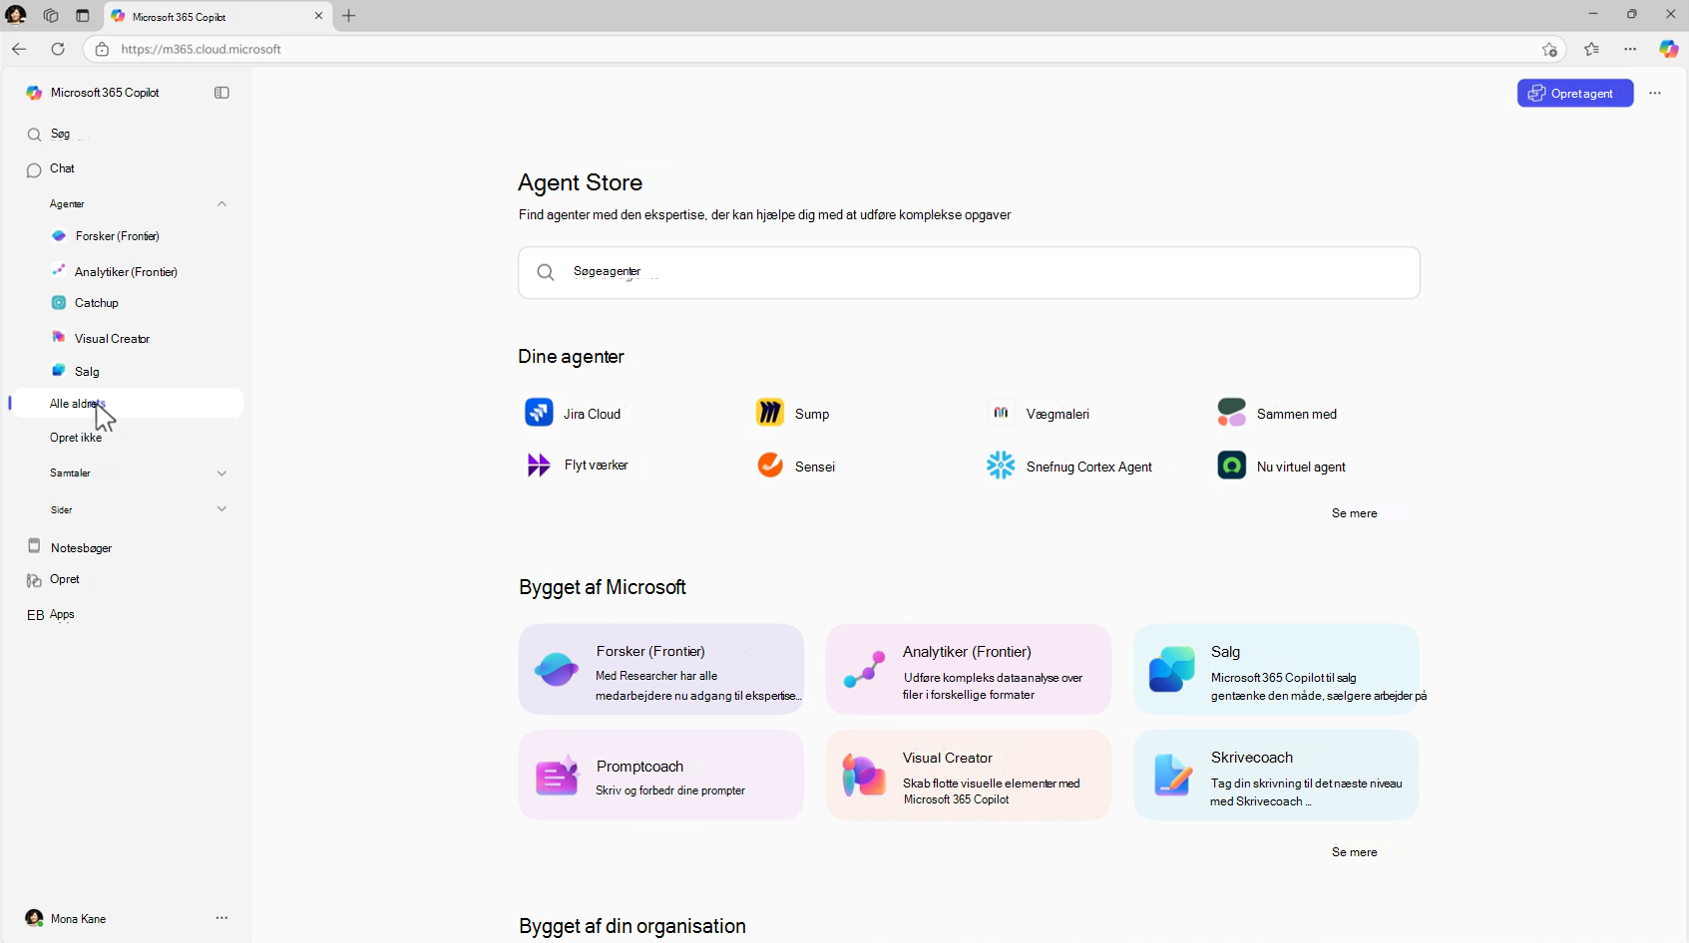Open more options next to Opret agent

1655,93
